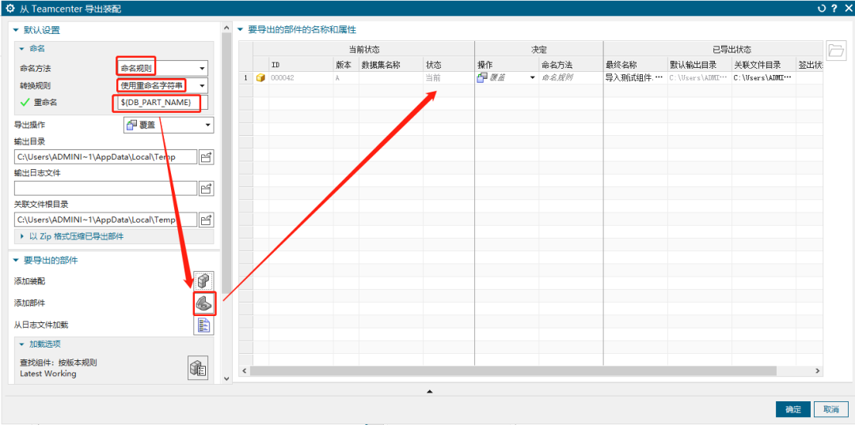855x425 pixels.
Task: Browse for the output log file (输出日志文件)
Action: coord(206,188)
